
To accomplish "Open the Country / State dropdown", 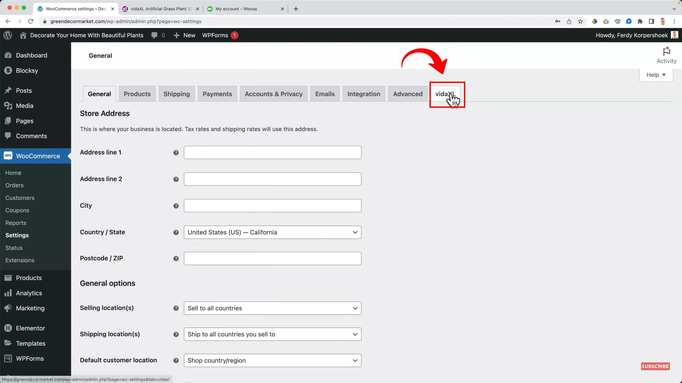I will pos(272,232).
